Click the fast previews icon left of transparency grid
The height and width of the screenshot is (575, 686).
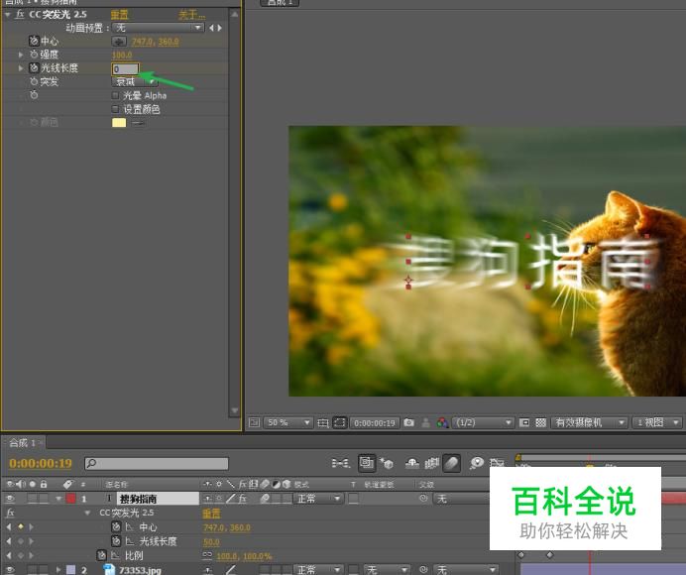click(524, 422)
